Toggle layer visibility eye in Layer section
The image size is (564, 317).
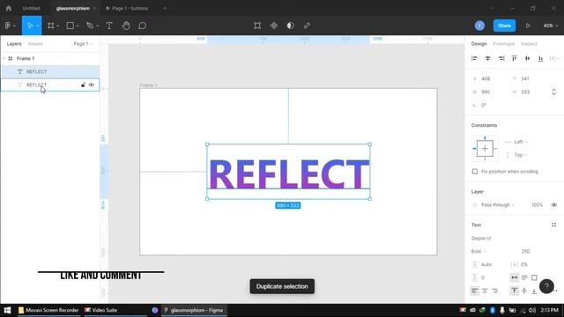553,205
